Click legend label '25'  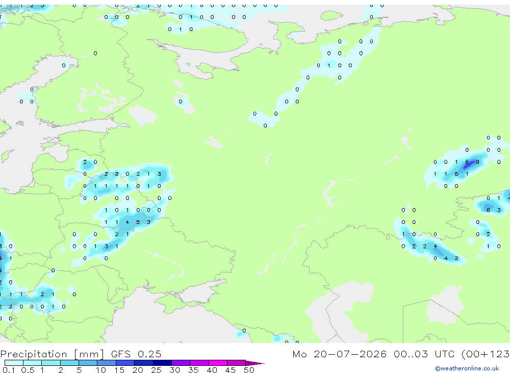(x=156, y=370)
